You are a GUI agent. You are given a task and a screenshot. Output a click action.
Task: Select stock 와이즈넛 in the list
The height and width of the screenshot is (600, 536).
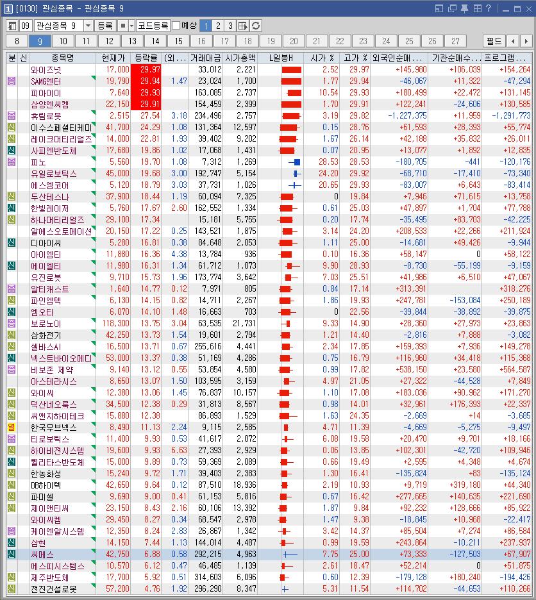[46, 70]
